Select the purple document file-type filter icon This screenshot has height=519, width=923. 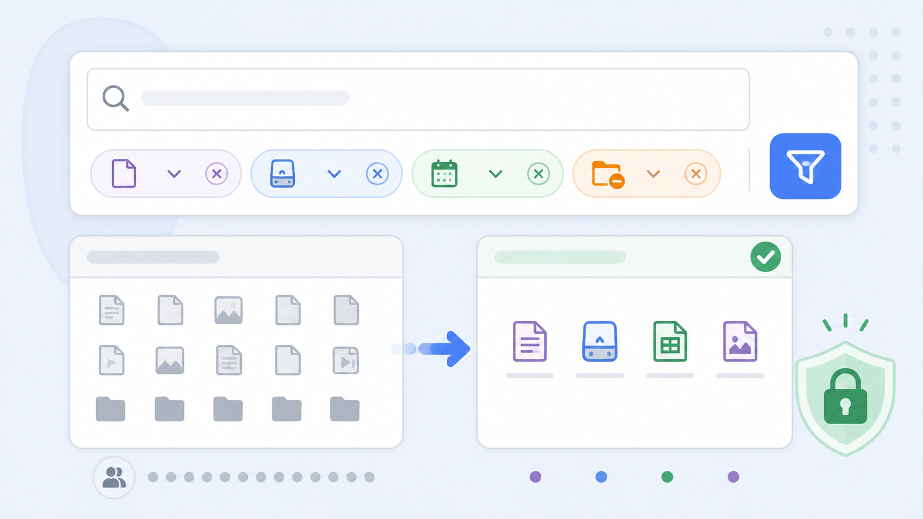[x=124, y=174]
